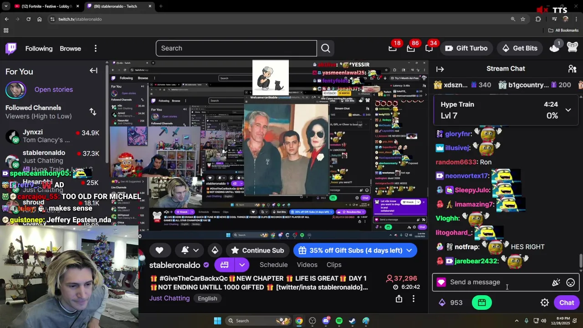Open the stream more options menu
This screenshot has width=583, height=328.
pyautogui.click(x=414, y=298)
